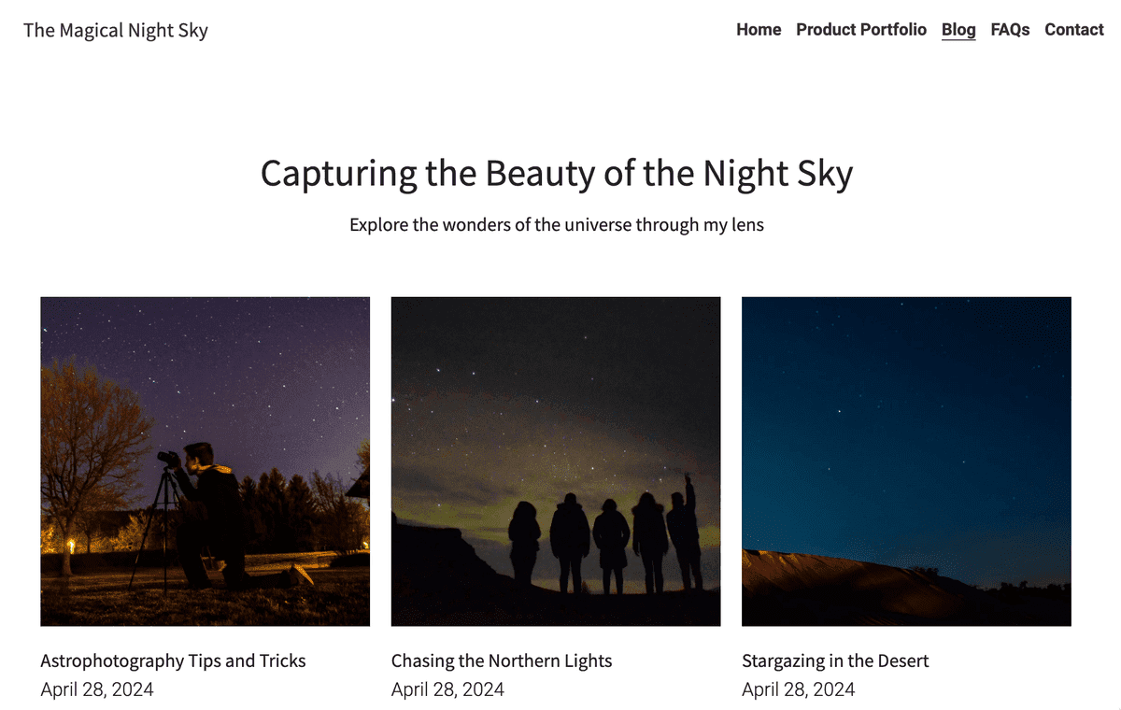Click the rightmost blog post card
The width and height of the screenshot is (1121, 710).
(906, 461)
